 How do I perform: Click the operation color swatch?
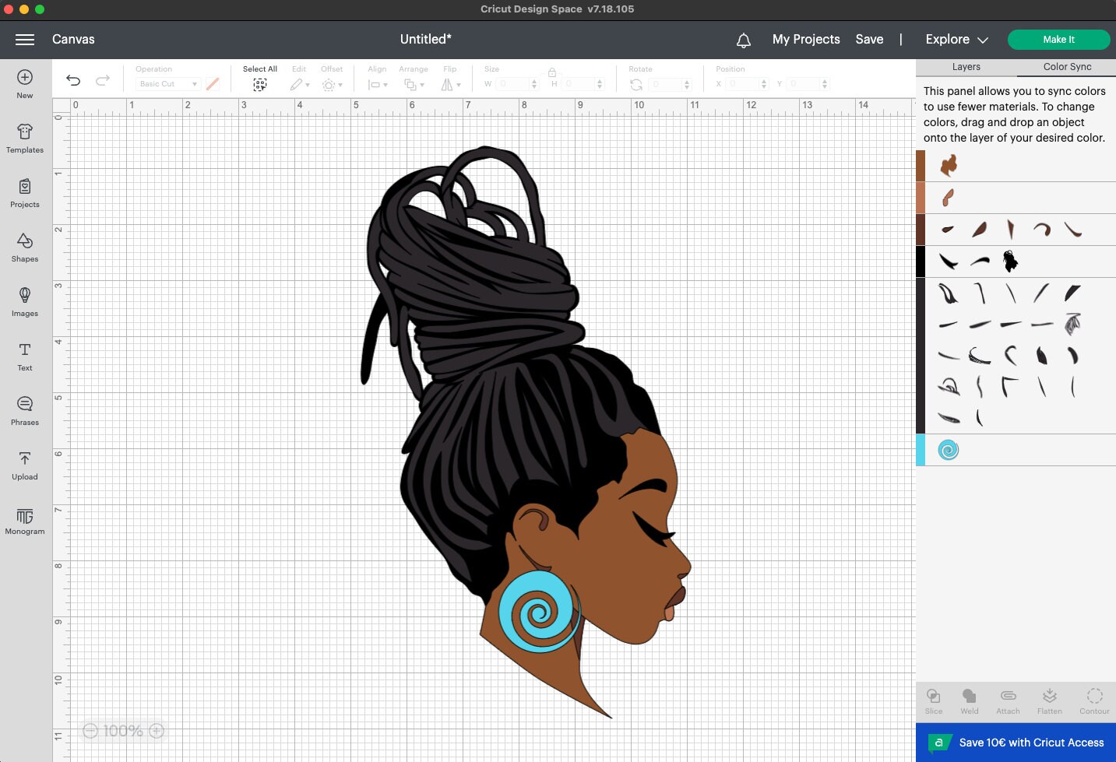(x=213, y=83)
